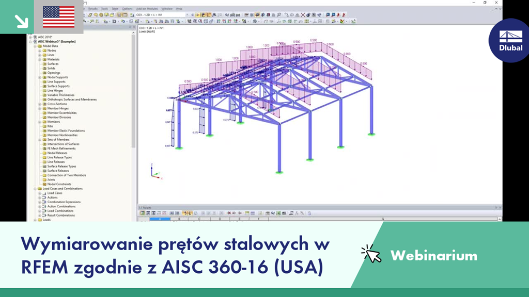Screen dimensions: 529x297
Task: Select Line Supports in the navigator
Action: [56, 81]
